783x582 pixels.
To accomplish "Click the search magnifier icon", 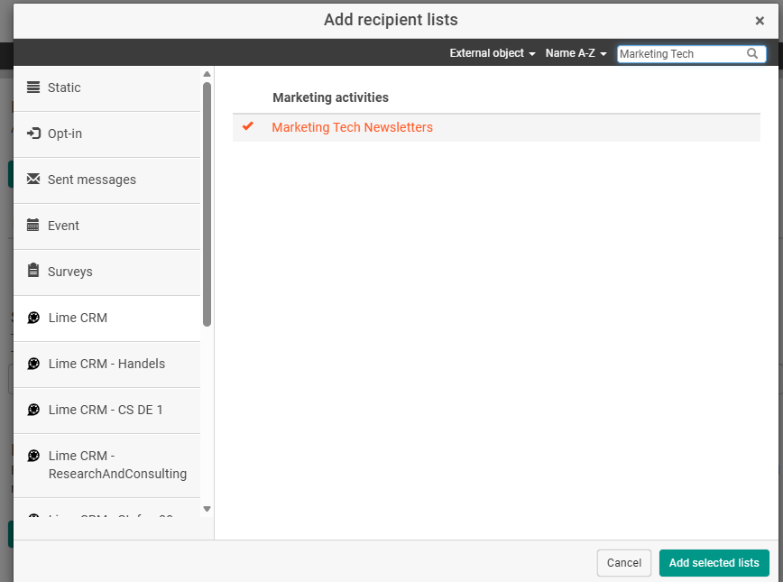I will (752, 53).
